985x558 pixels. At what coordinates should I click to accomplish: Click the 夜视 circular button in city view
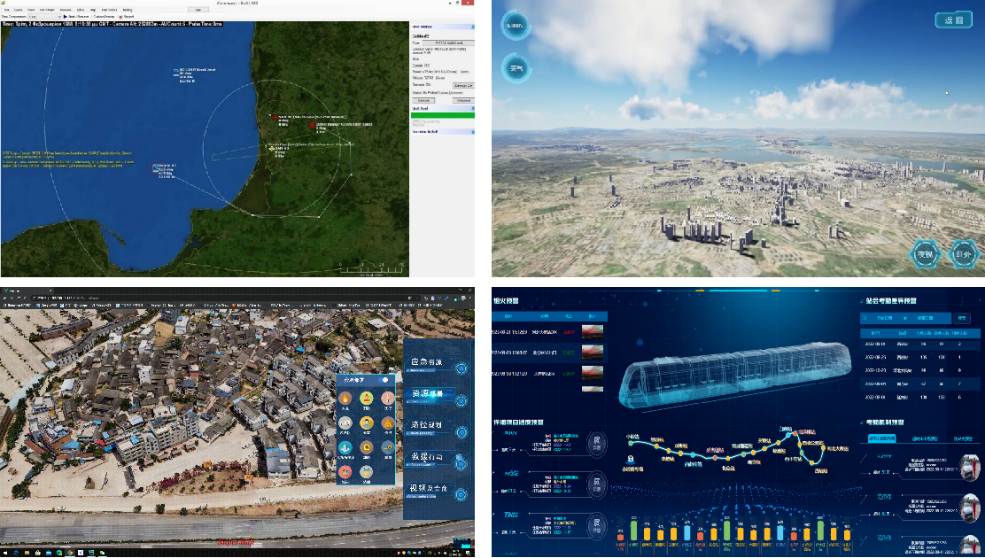tap(926, 253)
